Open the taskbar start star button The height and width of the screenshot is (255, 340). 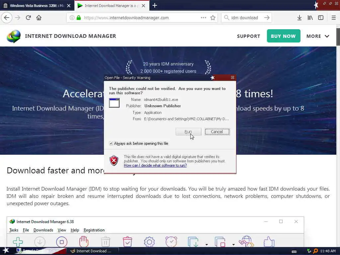tap(6, 251)
